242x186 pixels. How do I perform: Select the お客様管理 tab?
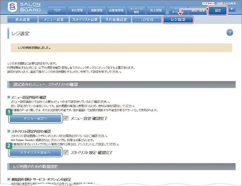click(x=116, y=11)
